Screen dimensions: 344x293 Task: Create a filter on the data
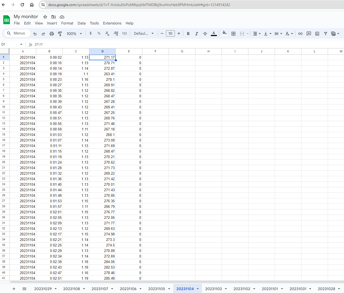click(325, 33)
